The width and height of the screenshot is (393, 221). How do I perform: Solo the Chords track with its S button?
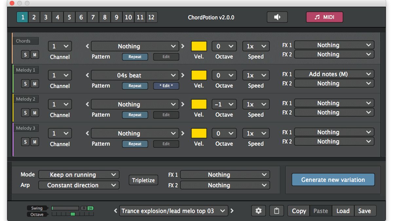[x=25, y=55]
